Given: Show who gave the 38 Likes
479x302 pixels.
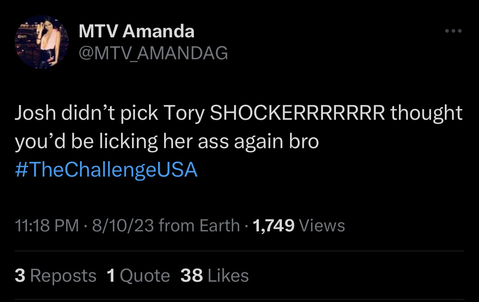Looking at the screenshot, I should click(x=215, y=276).
